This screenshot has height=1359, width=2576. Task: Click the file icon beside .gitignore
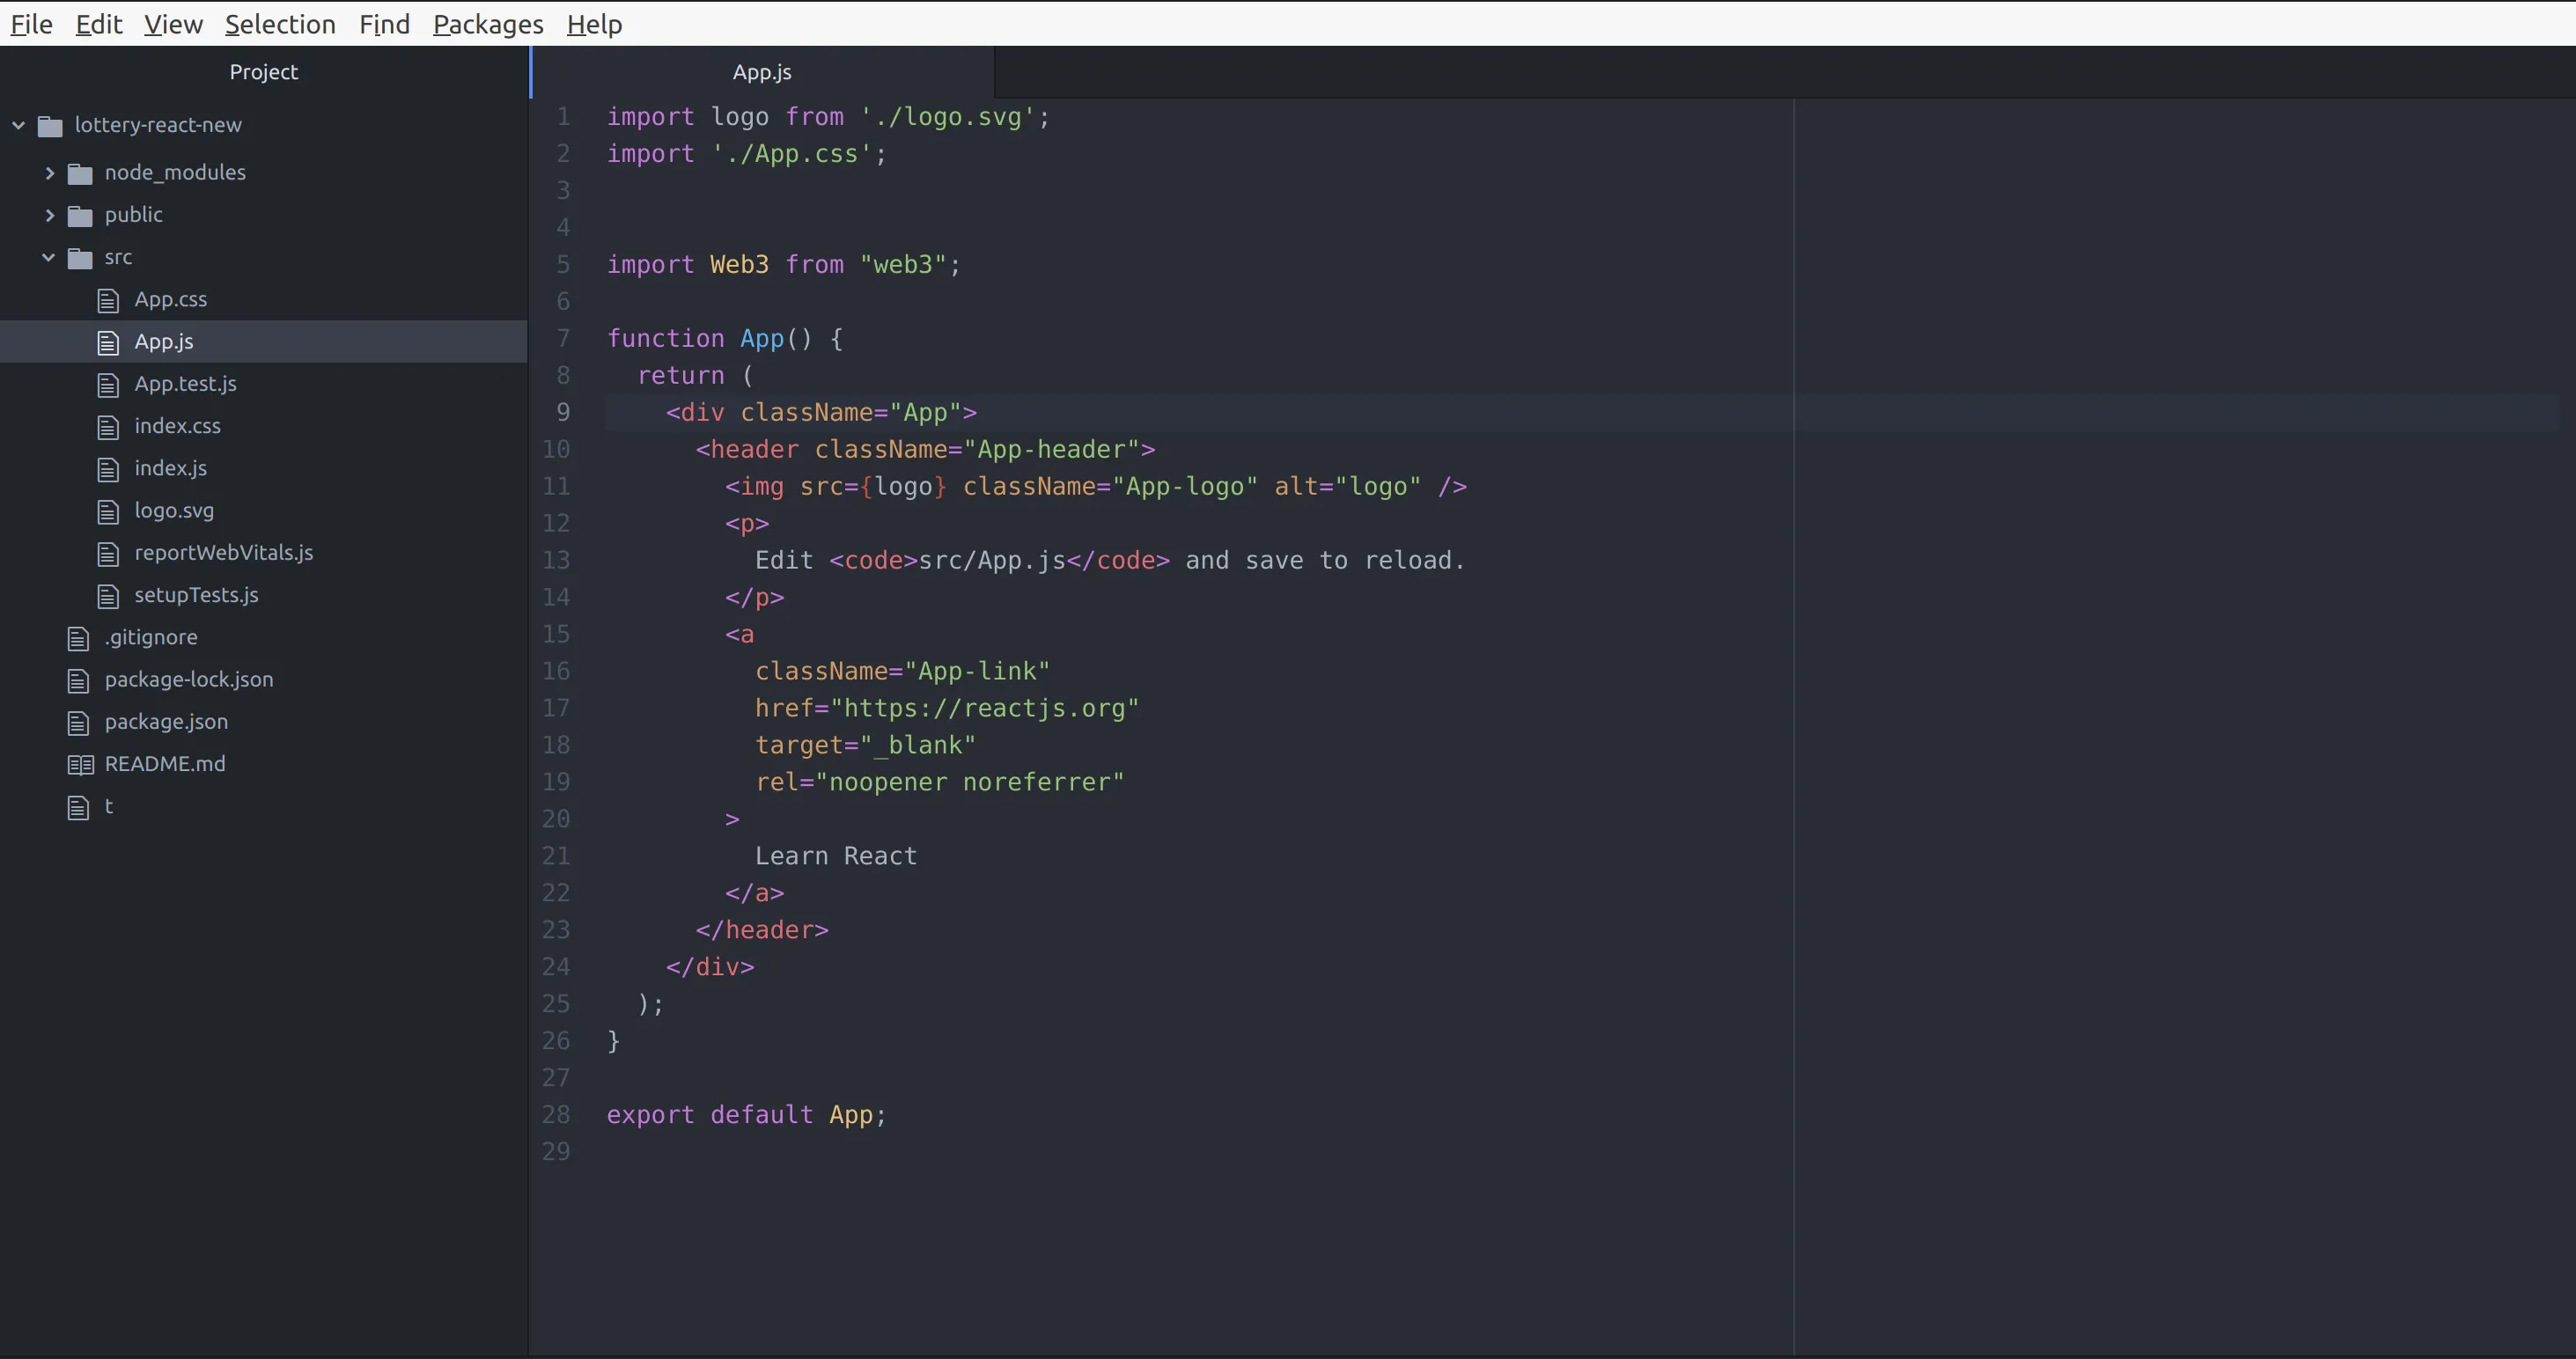pyautogui.click(x=78, y=638)
